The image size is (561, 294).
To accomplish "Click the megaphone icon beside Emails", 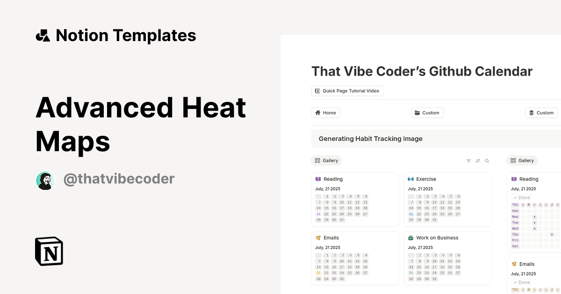I will [x=319, y=238].
